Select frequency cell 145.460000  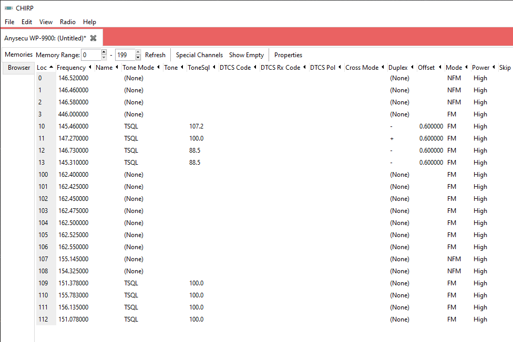pos(73,126)
